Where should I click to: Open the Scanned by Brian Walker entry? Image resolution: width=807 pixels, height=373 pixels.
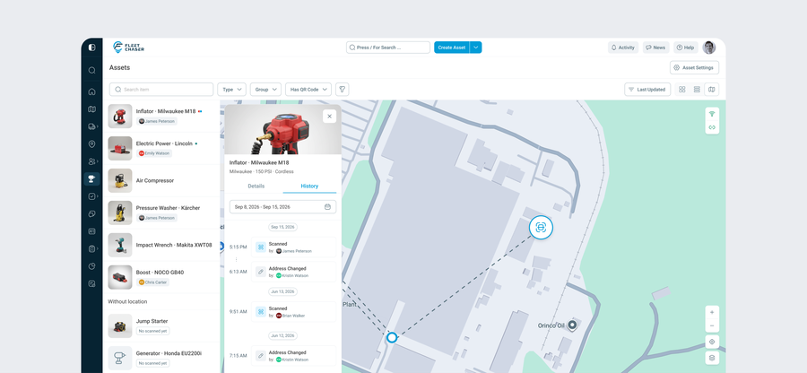point(293,312)
